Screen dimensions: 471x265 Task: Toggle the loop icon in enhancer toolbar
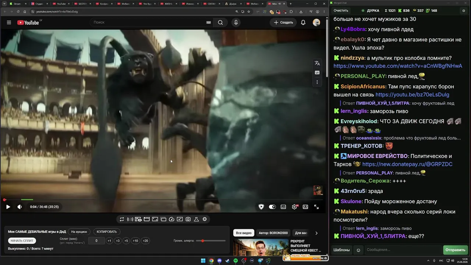pyautogui.click(x=122, y=219)
